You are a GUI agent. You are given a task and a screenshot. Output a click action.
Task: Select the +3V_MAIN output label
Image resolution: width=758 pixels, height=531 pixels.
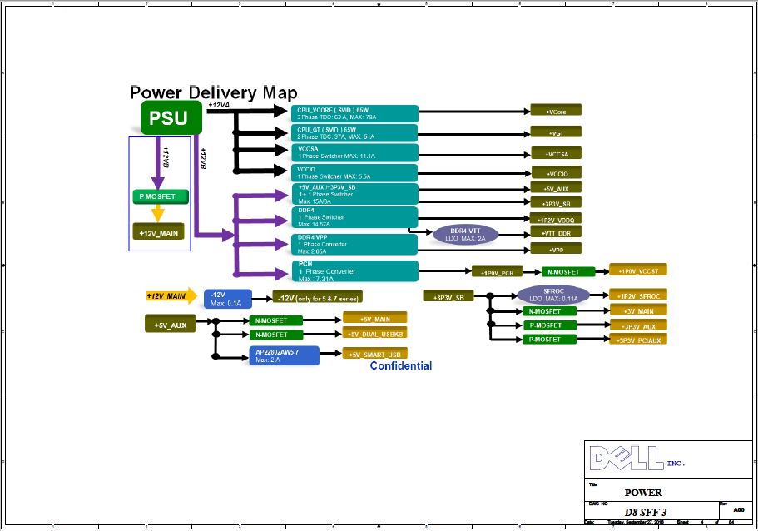[638, 310]
